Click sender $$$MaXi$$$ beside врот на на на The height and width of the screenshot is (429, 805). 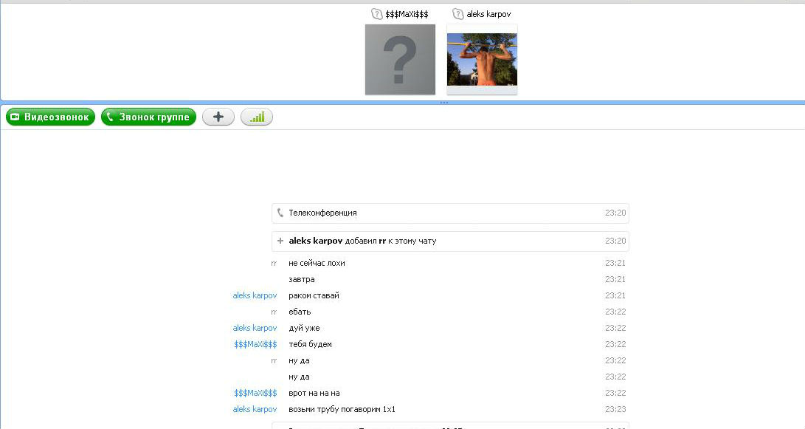pos(255,393)
